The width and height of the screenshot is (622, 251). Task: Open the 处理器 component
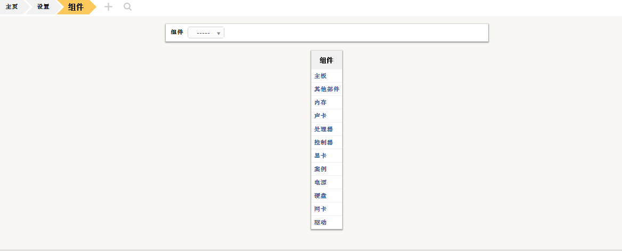coord(324,129)
